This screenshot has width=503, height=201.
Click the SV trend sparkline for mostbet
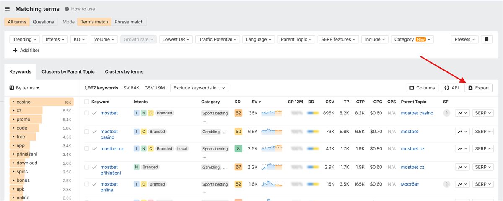click(x=272, y=113)
